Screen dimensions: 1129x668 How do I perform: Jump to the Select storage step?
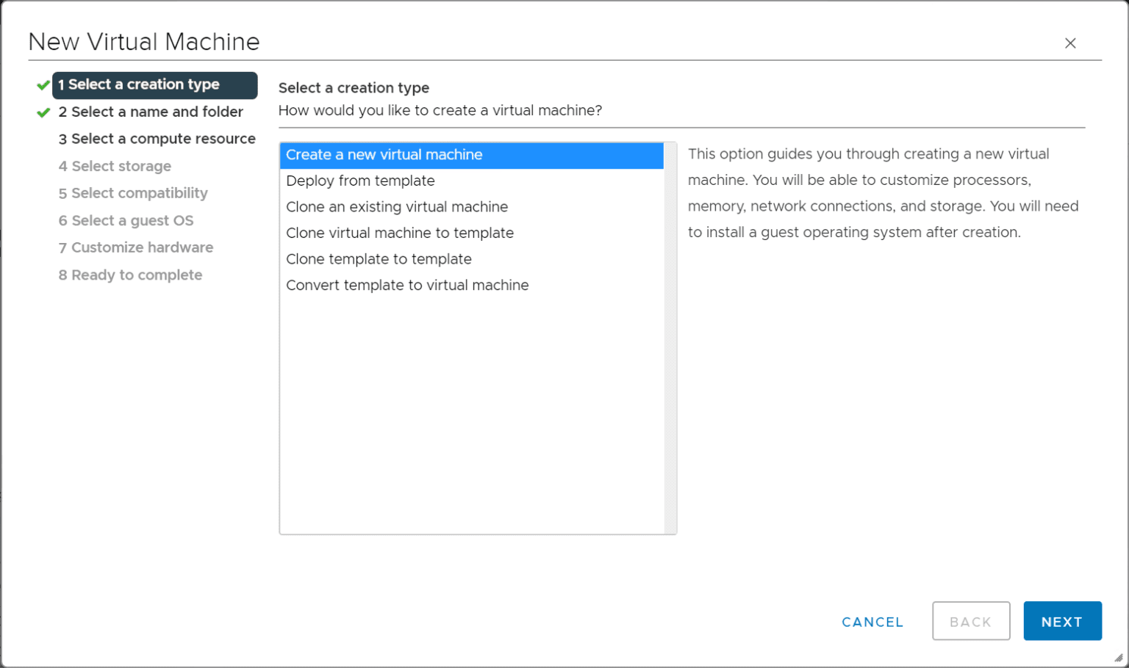coord(115,166)
